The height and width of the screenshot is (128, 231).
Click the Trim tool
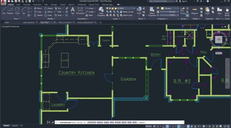tap(58, 8)
